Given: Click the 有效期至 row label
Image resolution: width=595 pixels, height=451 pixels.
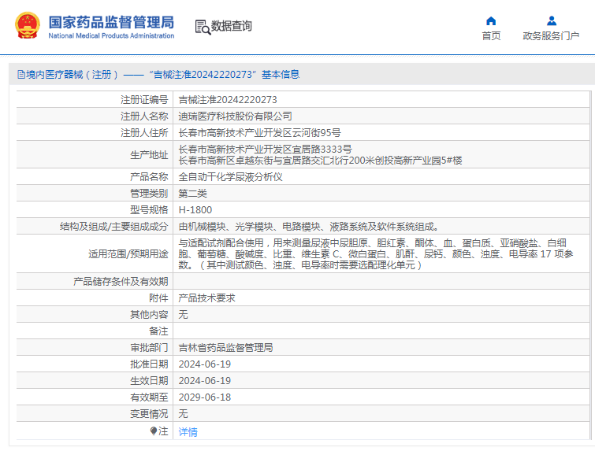Looking at the screenshot, I should tap(149, 397).
